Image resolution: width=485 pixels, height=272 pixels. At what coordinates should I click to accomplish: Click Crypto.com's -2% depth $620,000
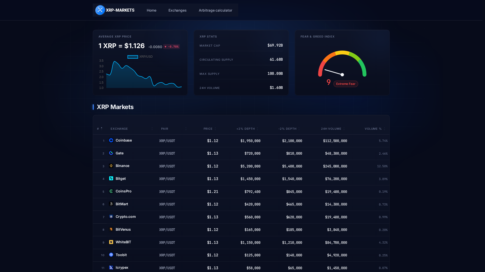pyautogui.click(x=294, y=217)
